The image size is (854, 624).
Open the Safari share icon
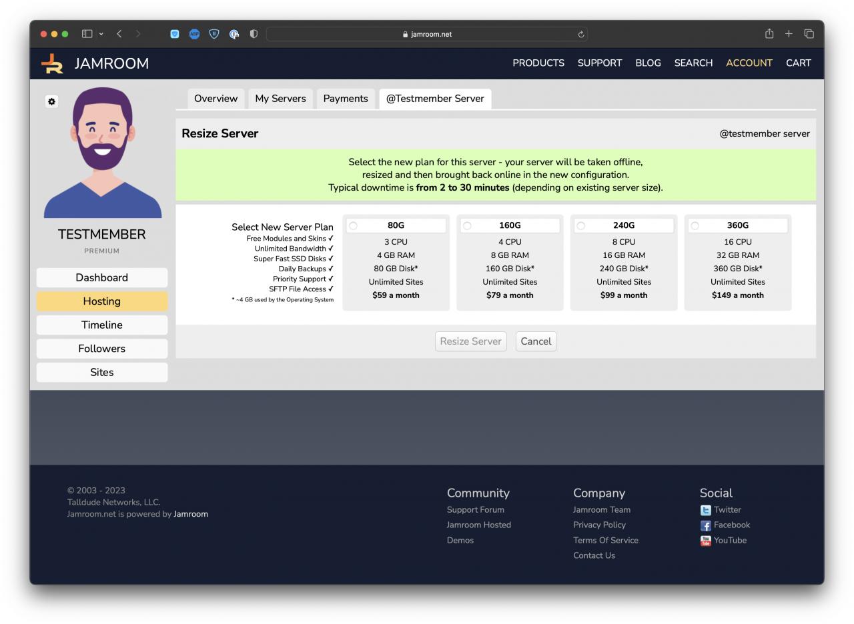click(x=769, y=34)
